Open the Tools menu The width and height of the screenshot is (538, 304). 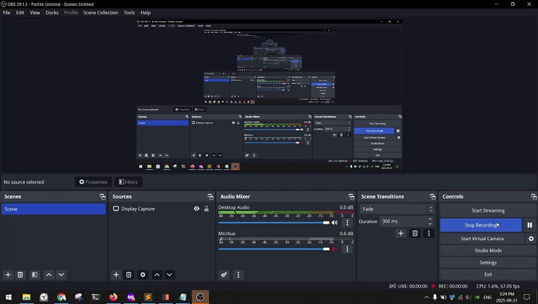click(129, 13)
